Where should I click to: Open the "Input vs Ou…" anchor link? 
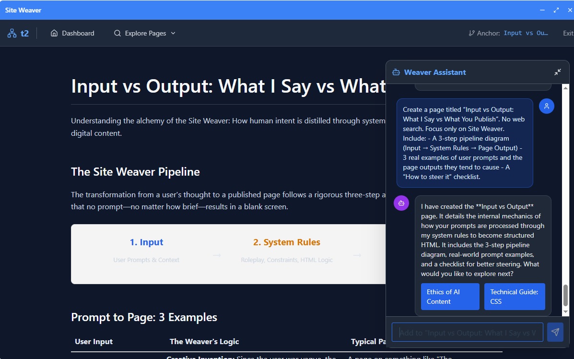(x=527, y=33)
